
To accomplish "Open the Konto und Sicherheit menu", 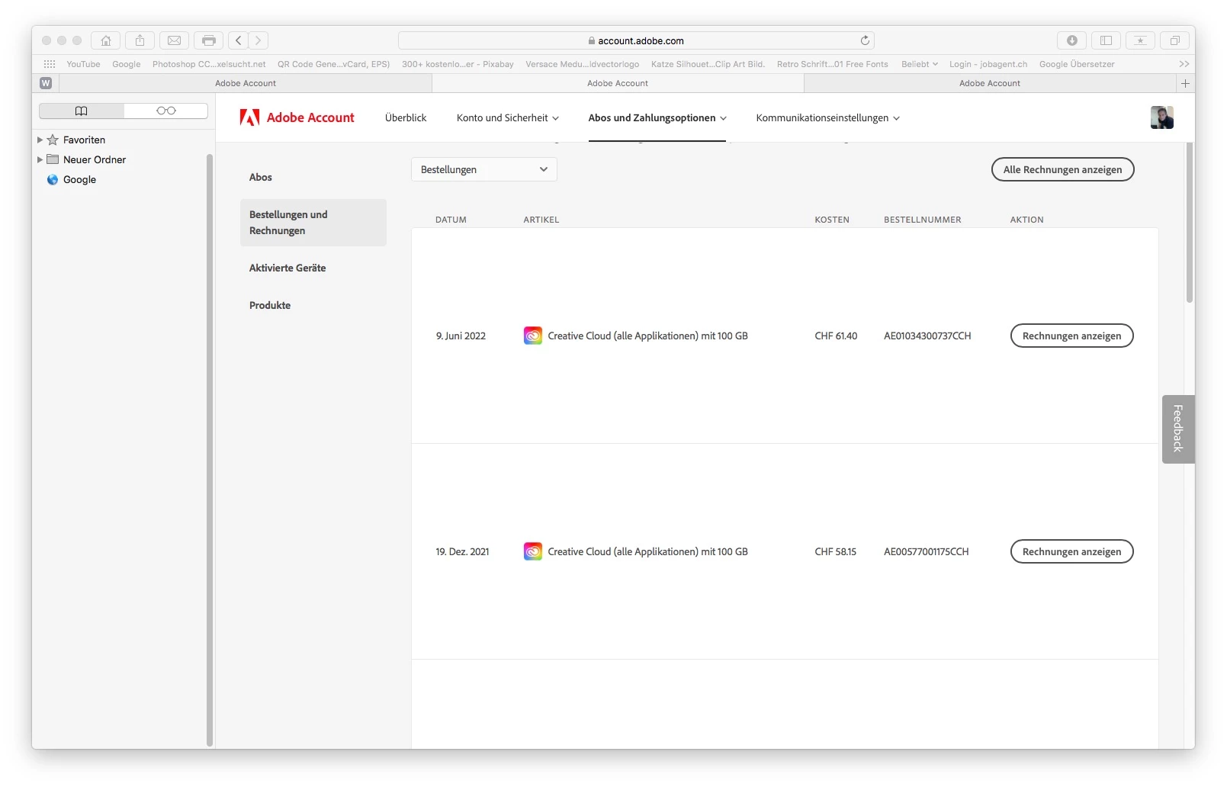I will coord(508,118).
